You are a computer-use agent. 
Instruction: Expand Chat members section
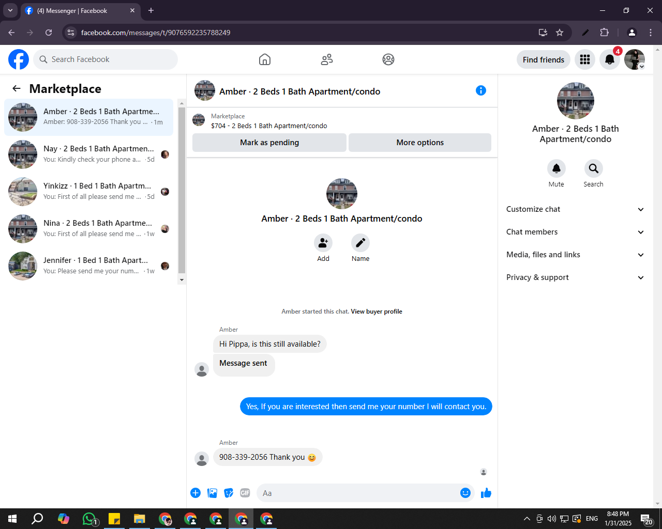pos(575,232)
